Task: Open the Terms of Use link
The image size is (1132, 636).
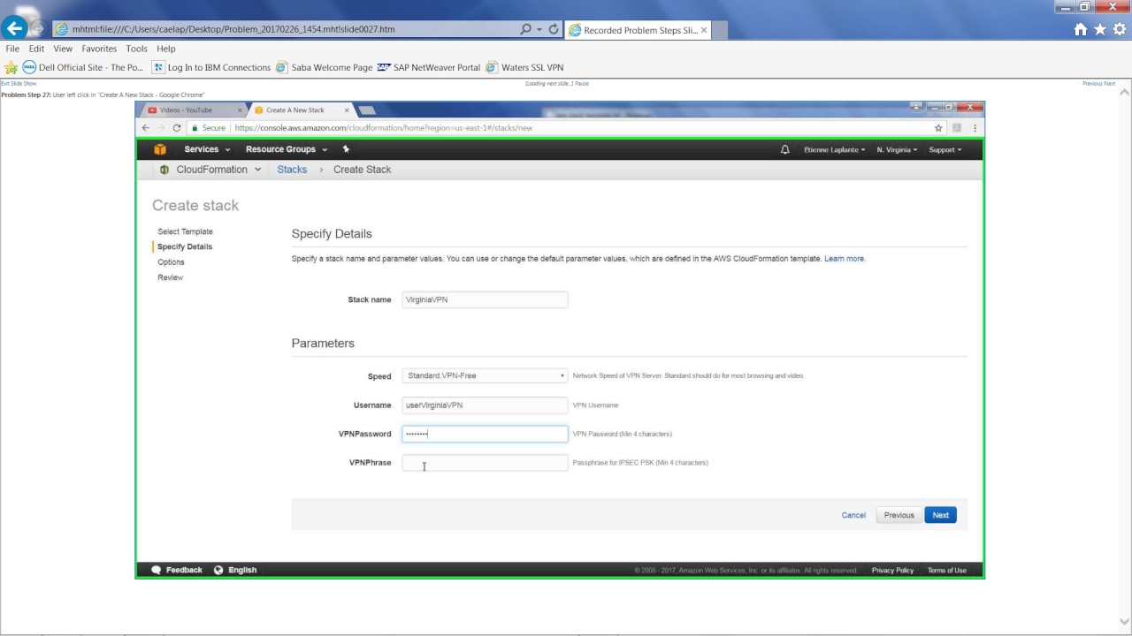Action: coord(947,571)
